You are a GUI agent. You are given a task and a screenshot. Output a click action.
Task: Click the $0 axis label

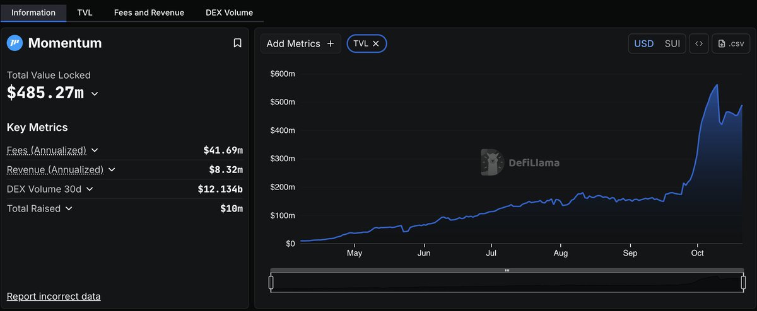[x=289, y=244]
